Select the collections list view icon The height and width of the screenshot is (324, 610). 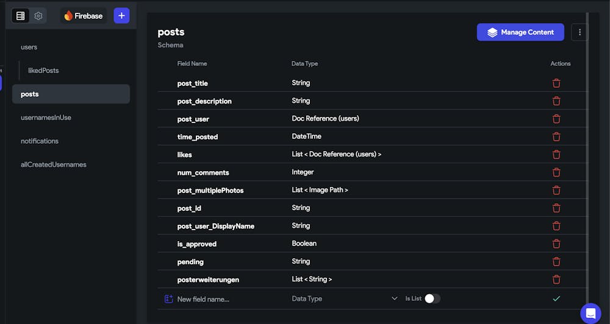[x=21, y=16]
